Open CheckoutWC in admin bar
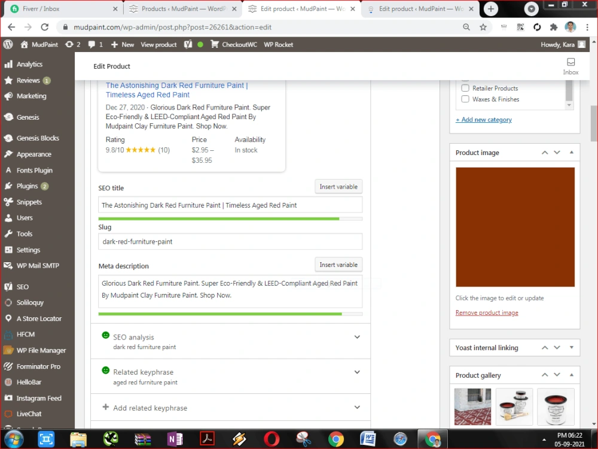This screenshot has height=449, width=598. (234, 44)
